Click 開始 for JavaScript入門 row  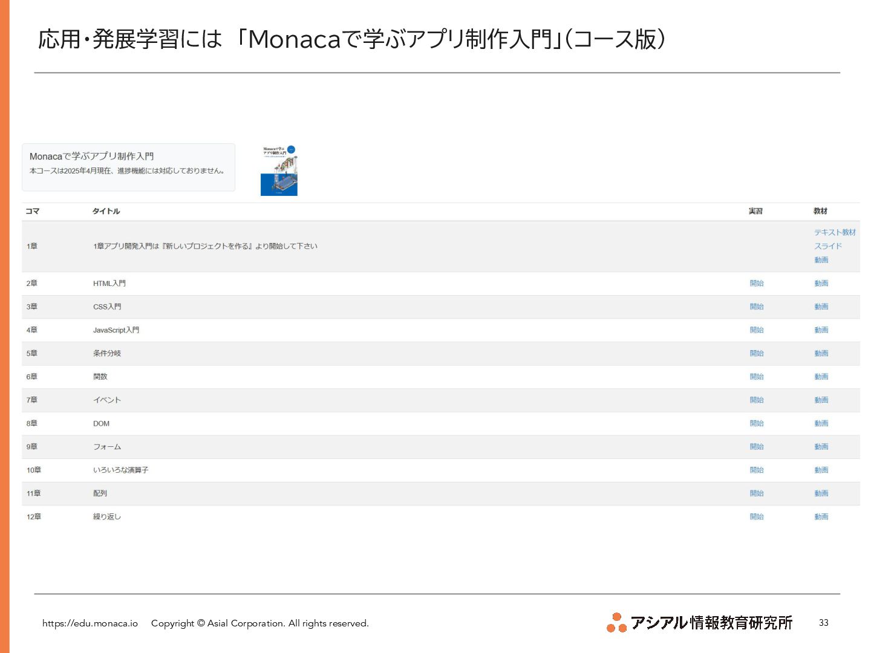coord(757,330)
